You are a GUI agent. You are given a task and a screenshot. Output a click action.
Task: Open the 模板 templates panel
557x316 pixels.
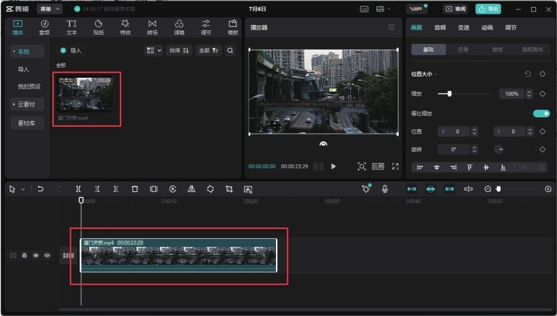pyautogui.click(x=233, y=28)
